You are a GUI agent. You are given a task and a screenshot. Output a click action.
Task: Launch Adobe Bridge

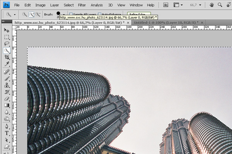click(x=166, y=5)
